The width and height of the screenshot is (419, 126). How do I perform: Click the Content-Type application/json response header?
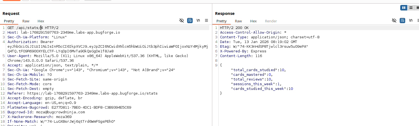pyautogui.click(x=270, y=37)
